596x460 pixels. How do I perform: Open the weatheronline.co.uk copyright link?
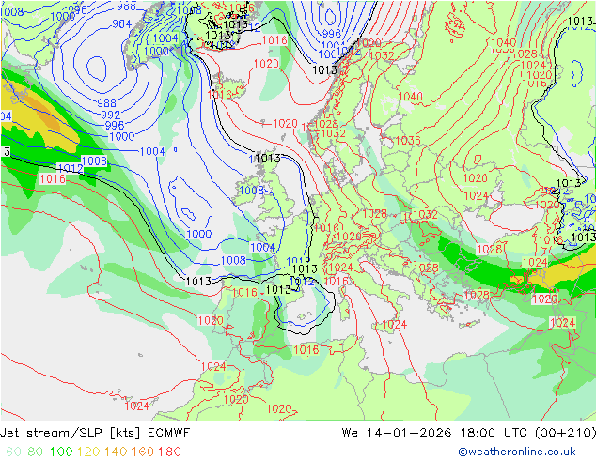(517, 452)
